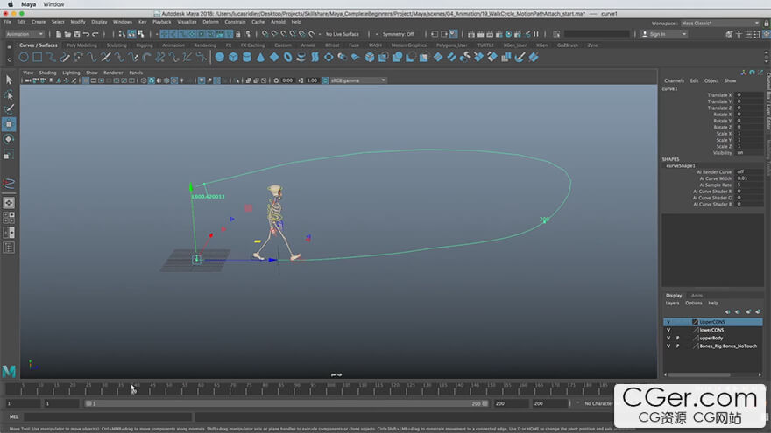Activate the Move tool in toolbox
This screenshot has width=771, height=433.
tap(9, 125)
